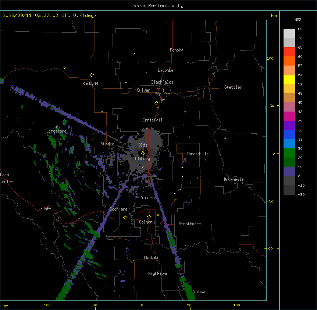Viewport: 317px width, 310px height.
Task: Click the Calgary city label
Action: [147, 222]
